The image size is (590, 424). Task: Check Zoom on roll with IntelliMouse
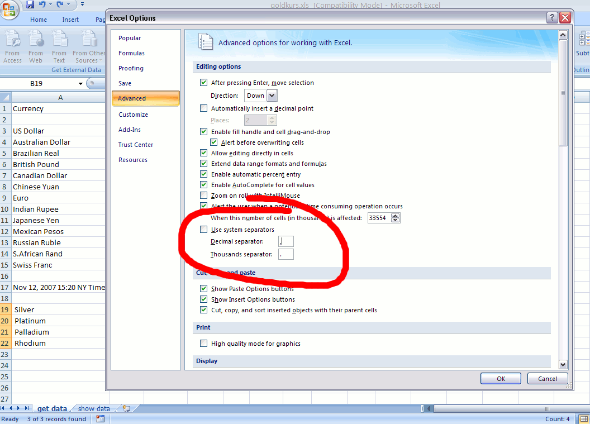(203, 196)
